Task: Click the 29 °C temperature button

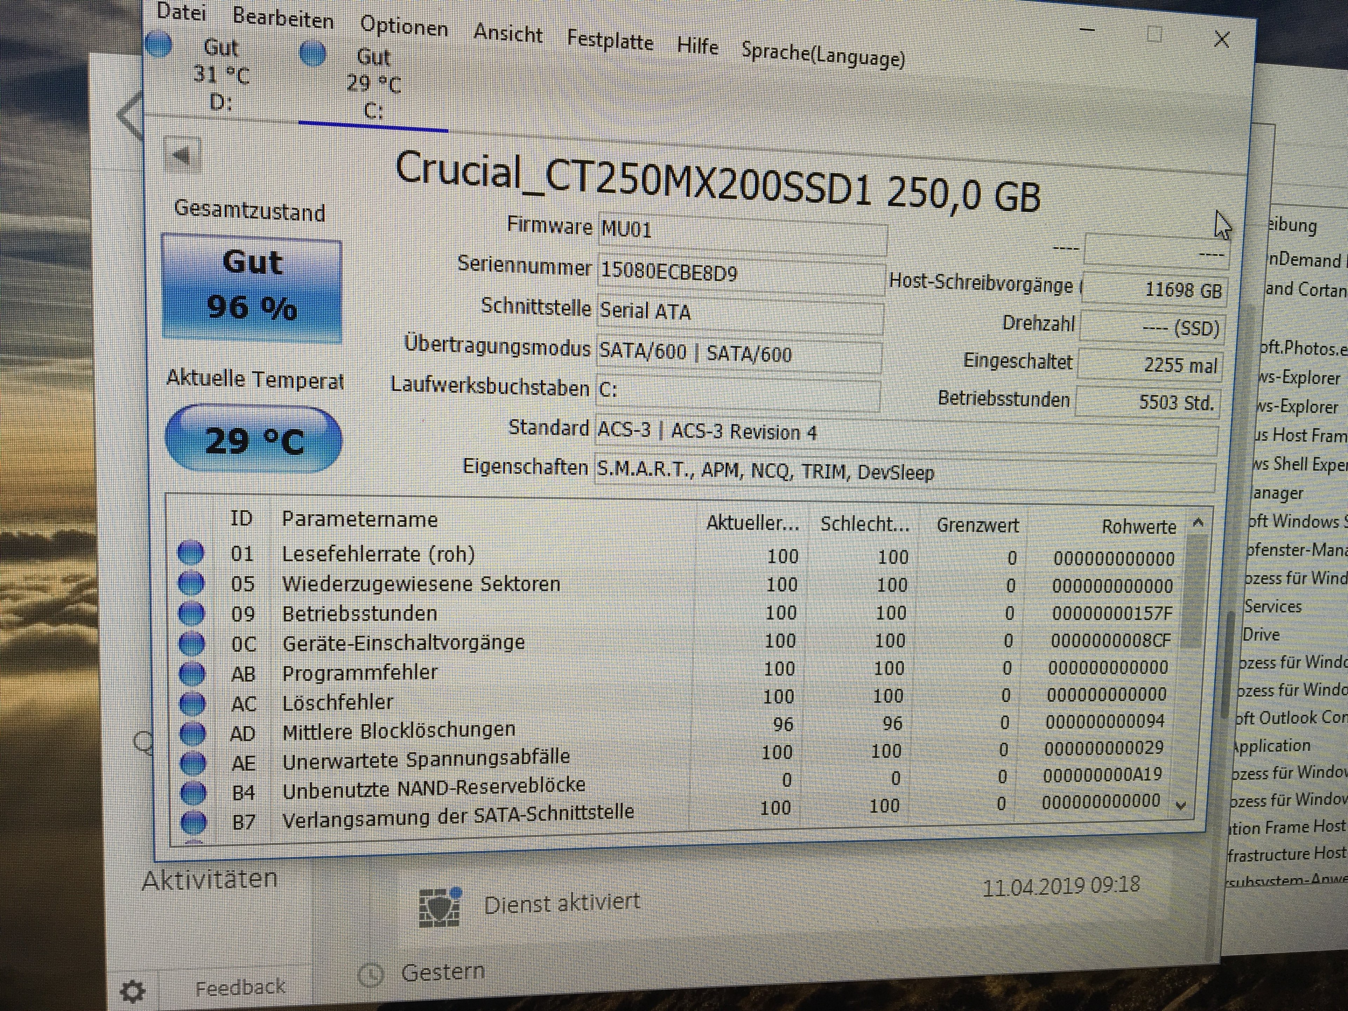Action: (x=253, y=440)
